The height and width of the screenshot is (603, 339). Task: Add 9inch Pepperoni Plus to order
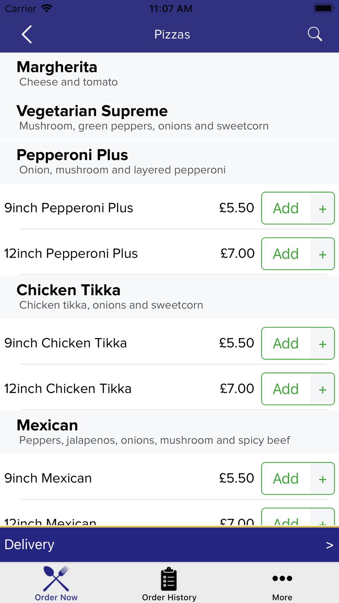(x=286, y=208)
